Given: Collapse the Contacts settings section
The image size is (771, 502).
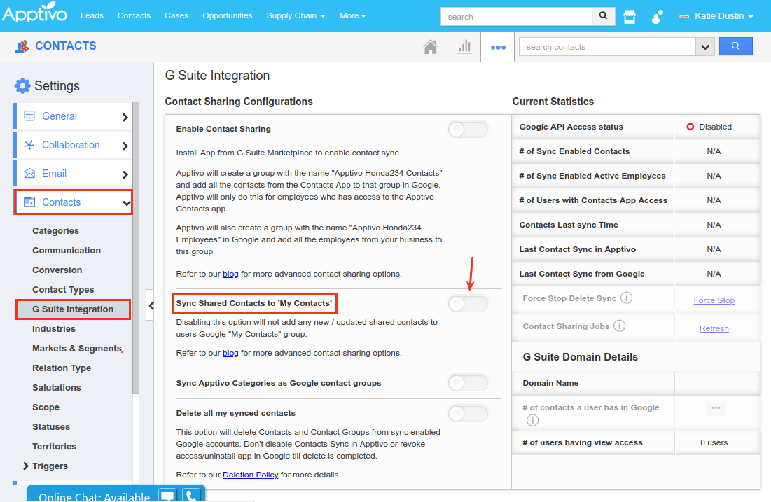Looking at the screenshot, I should 126,203.
